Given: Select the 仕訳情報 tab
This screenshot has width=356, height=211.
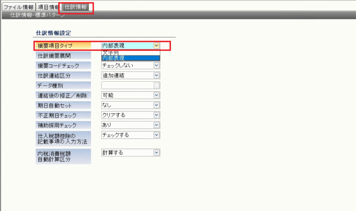Looking at the screenshot, I should (76, 7).
